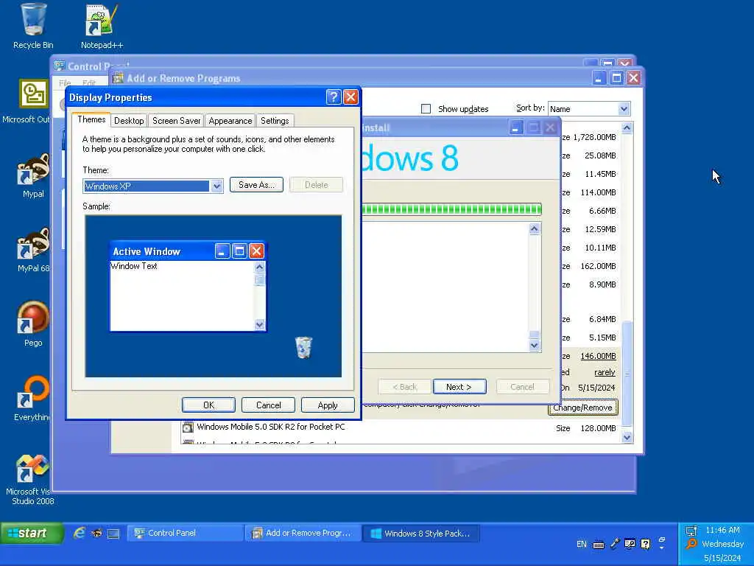Minimize the Add or Remove Programs window
754x566 pixels.
pos(599,78)
